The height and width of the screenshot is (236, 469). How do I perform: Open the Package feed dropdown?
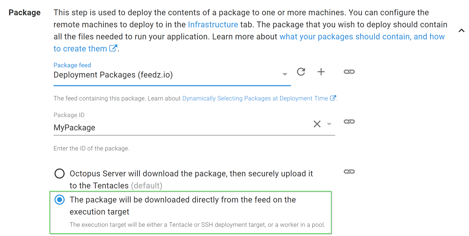(285, 74)
